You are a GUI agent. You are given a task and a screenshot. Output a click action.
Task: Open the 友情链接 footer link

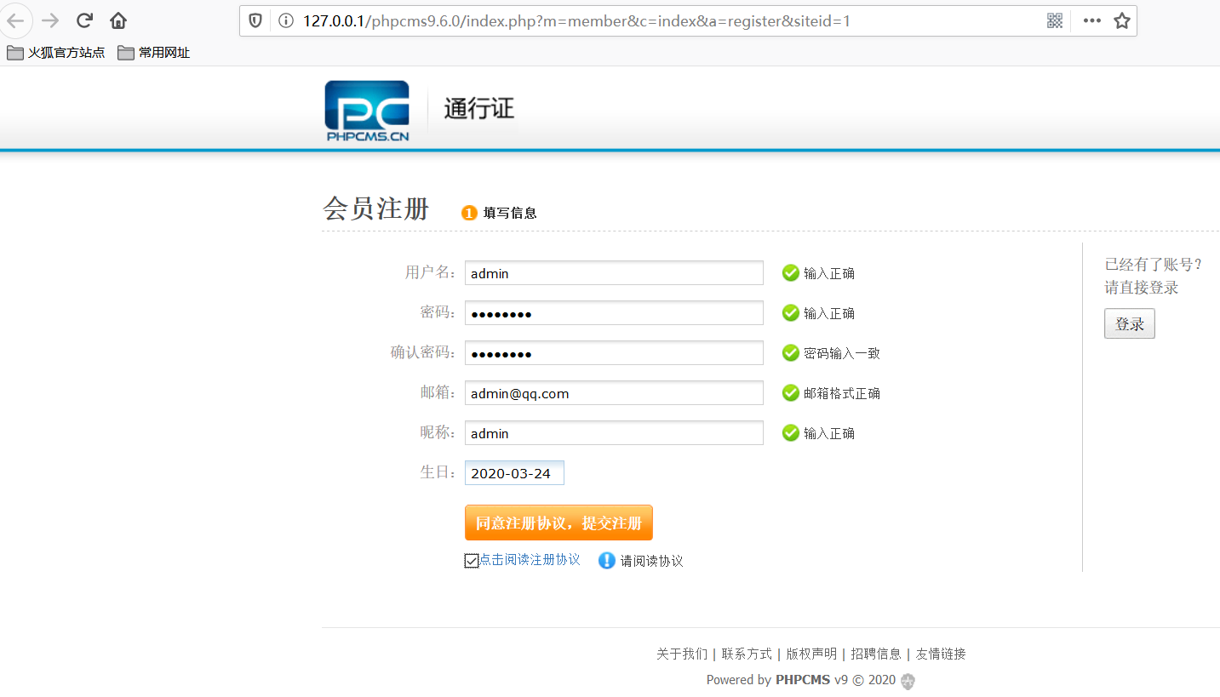click(x=941, y=654)
